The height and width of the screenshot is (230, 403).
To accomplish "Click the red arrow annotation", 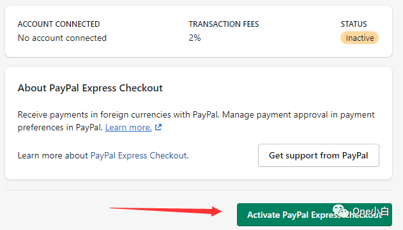I will pyautogui.click(x=166, y=211).
